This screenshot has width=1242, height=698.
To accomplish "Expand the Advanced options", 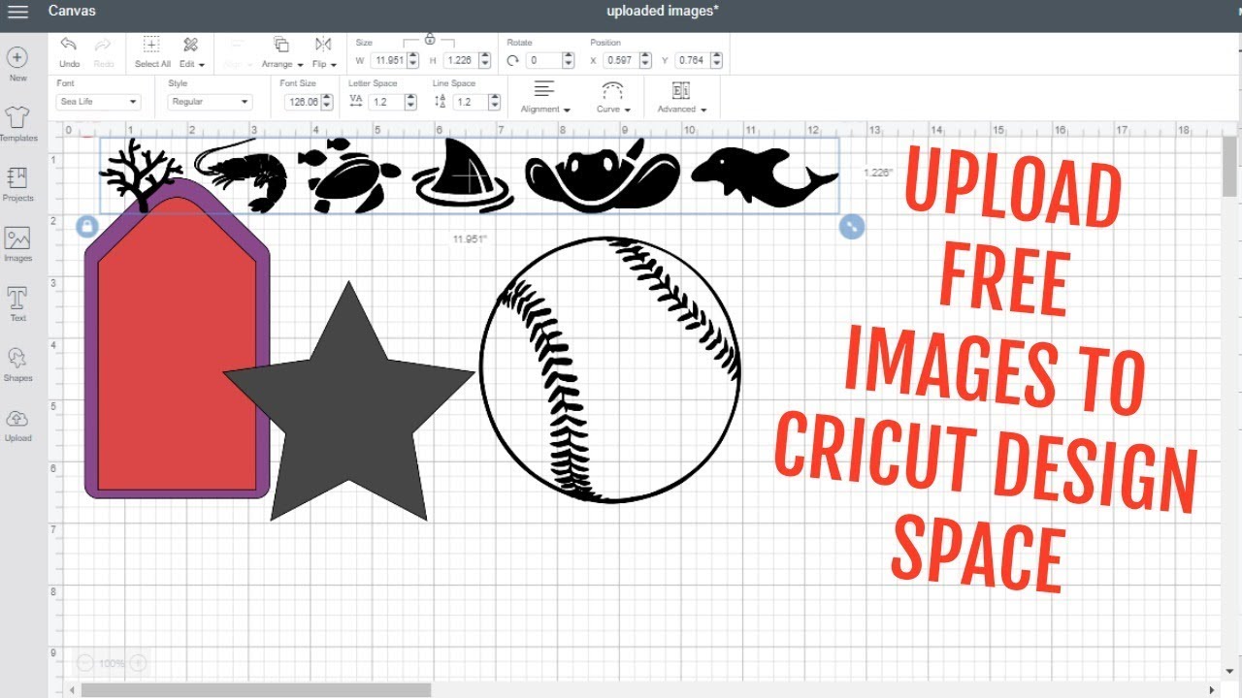I will [682, 96].
